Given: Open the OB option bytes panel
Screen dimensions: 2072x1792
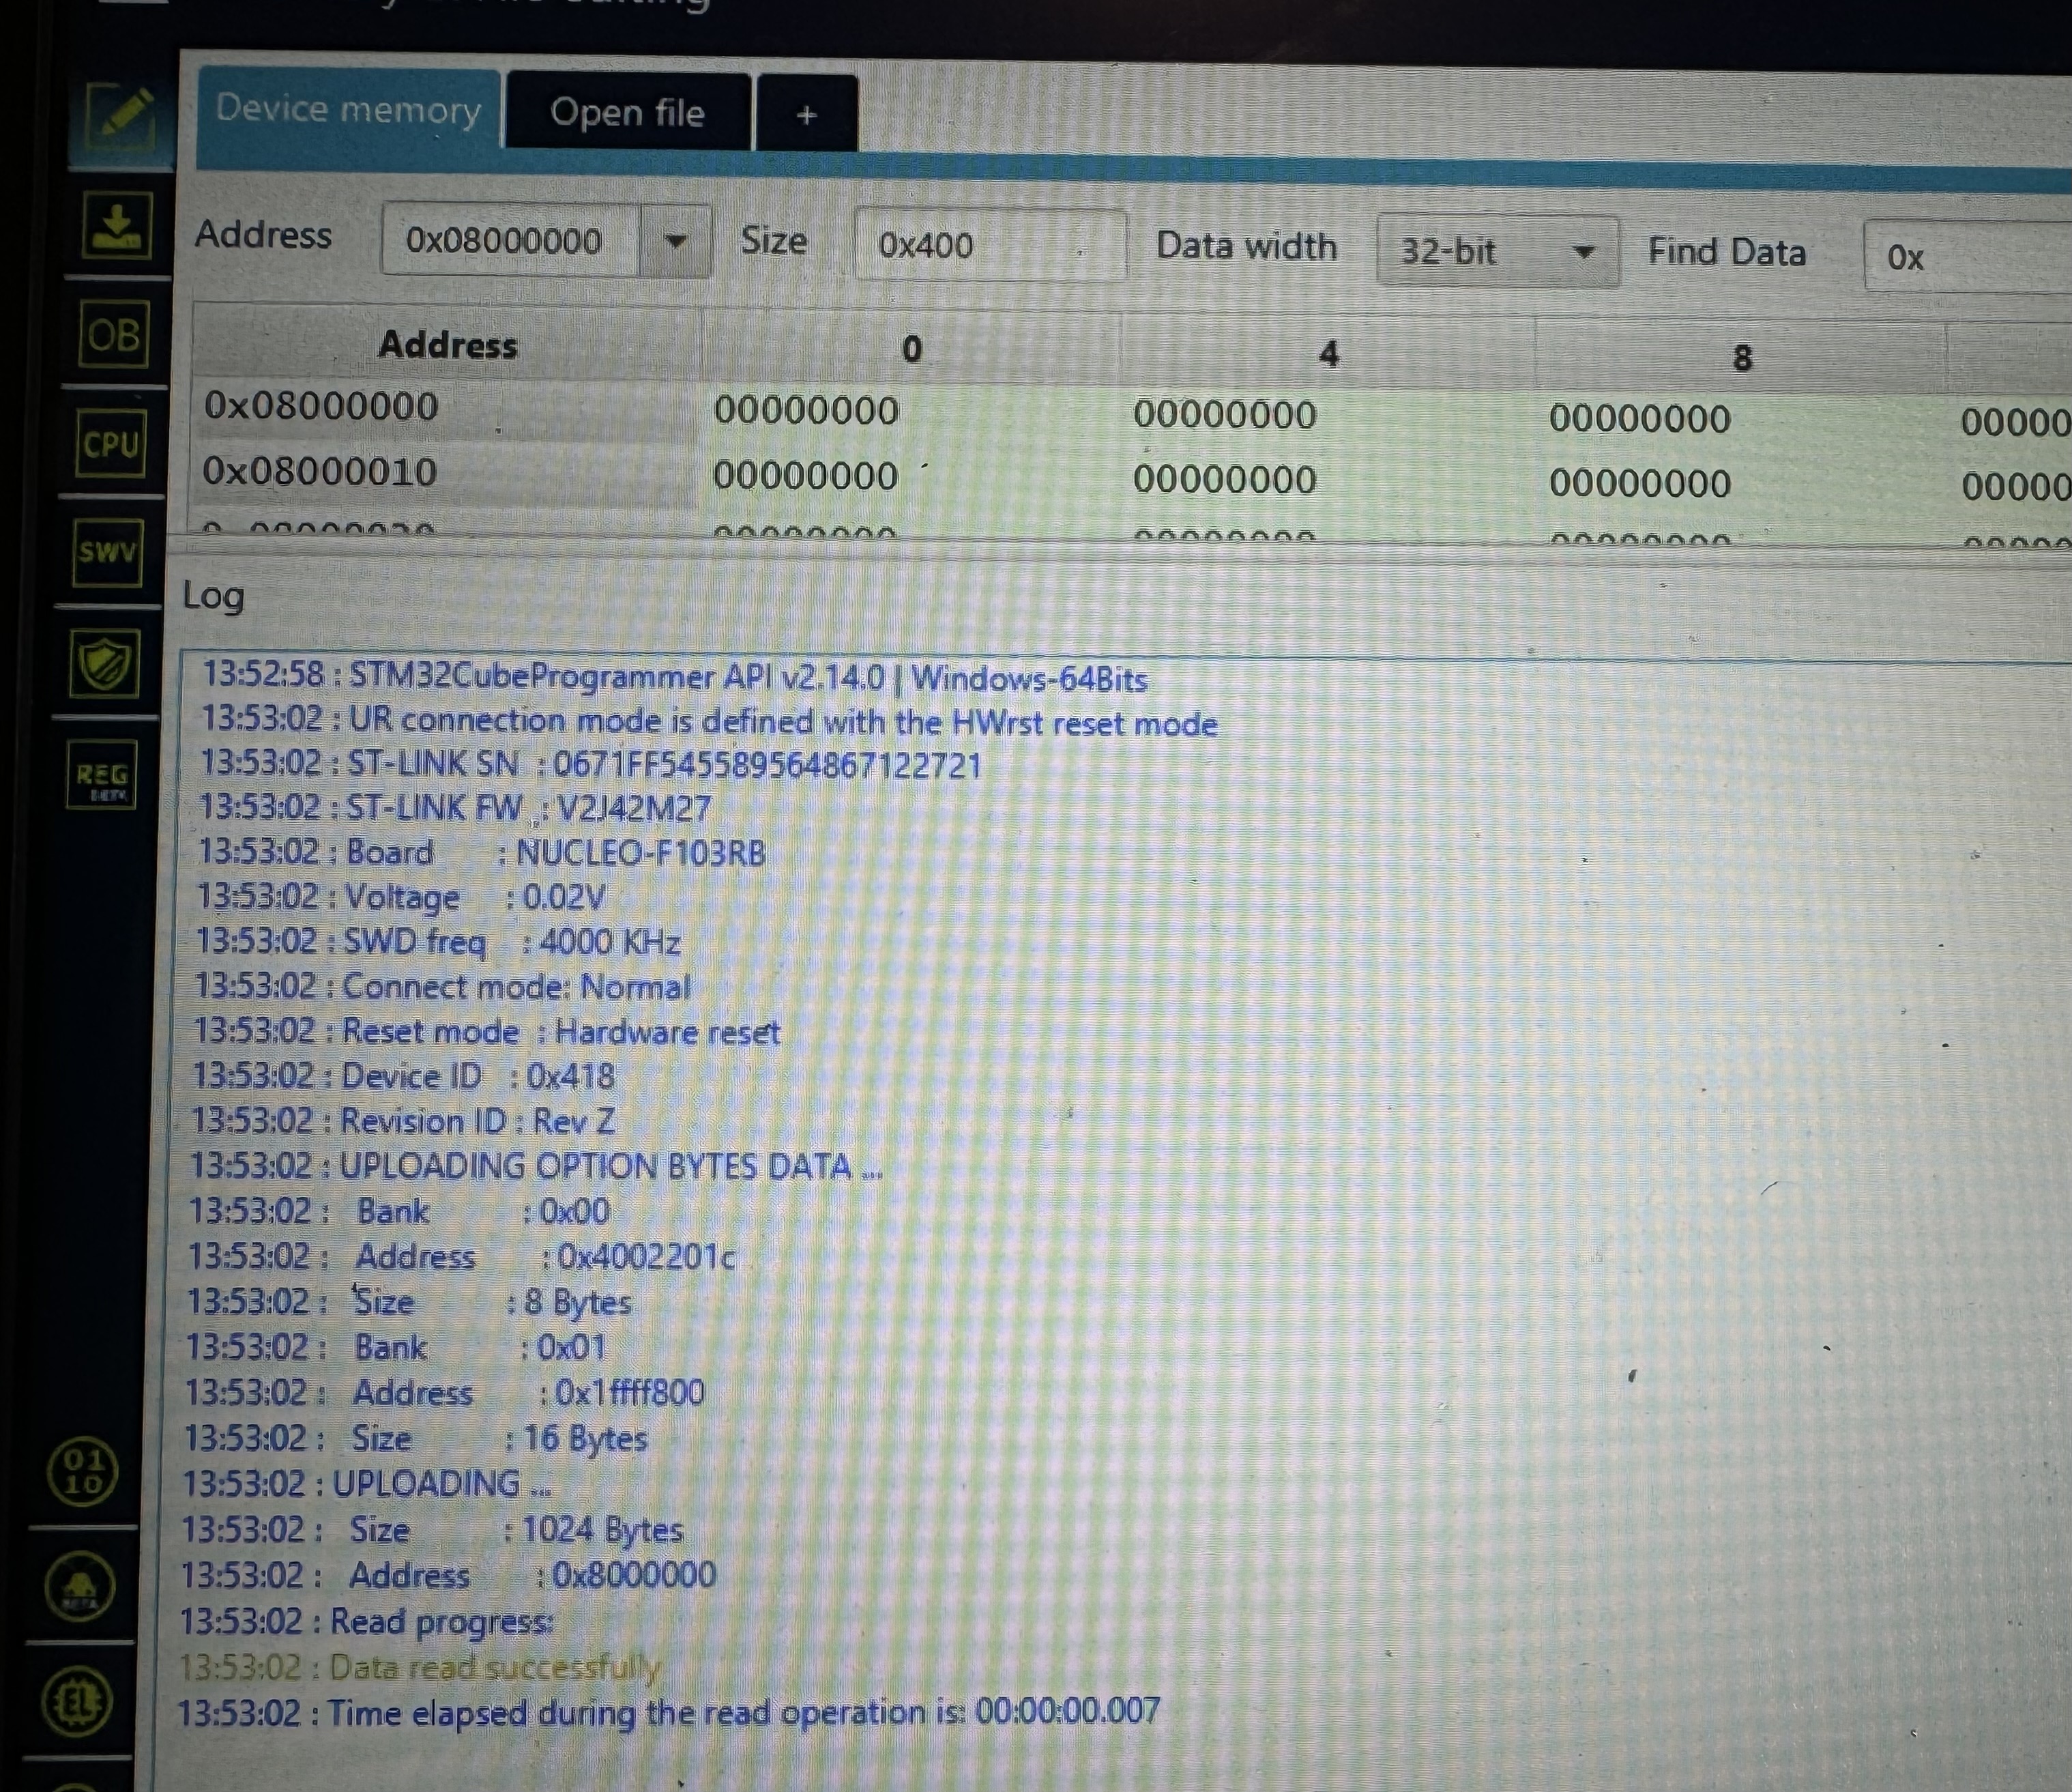Looking at the screenshot, I should (x=113, y=335).
